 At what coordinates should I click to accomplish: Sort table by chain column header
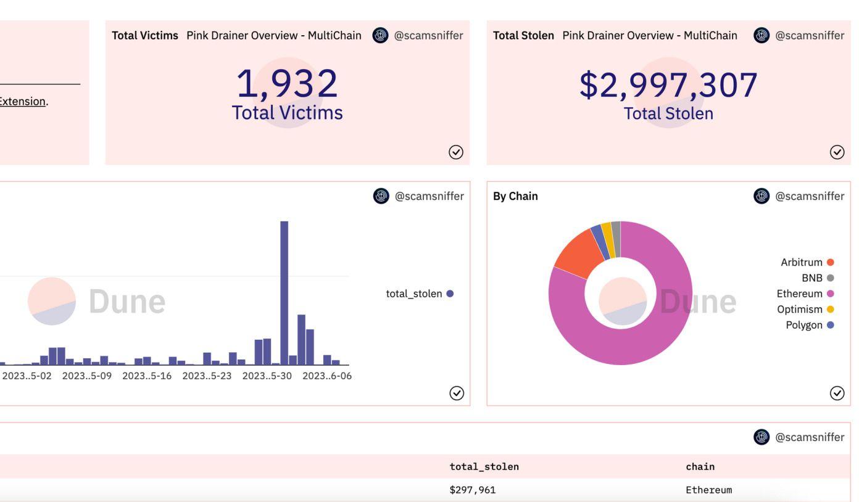click(x=700, y=467)
